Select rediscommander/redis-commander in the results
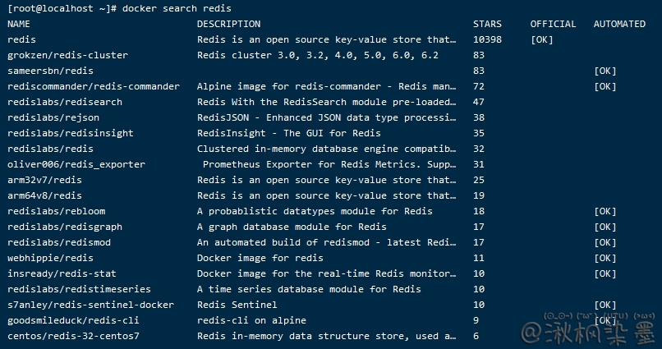 click(93, 86)
